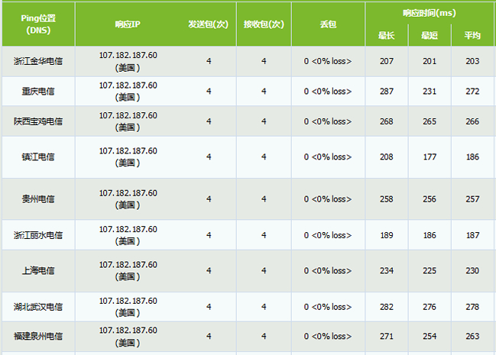
Task: Click the 浙江丽水电信 location name
Action: point(37,234)
